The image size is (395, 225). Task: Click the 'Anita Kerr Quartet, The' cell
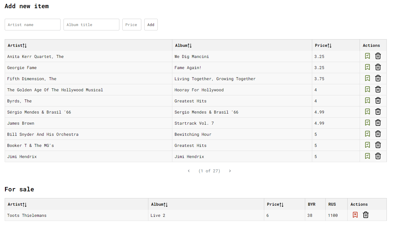click(x=88, y=56)
